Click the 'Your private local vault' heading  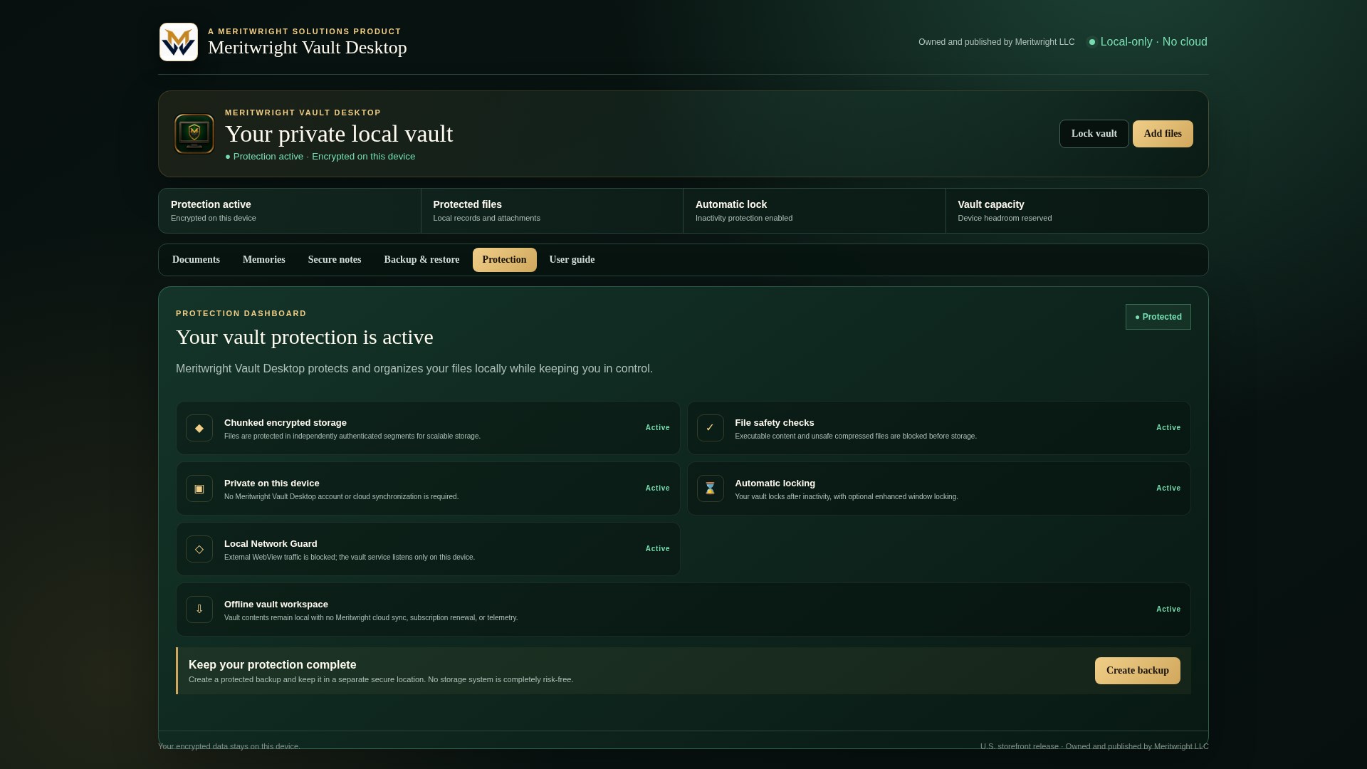(339, 134)
